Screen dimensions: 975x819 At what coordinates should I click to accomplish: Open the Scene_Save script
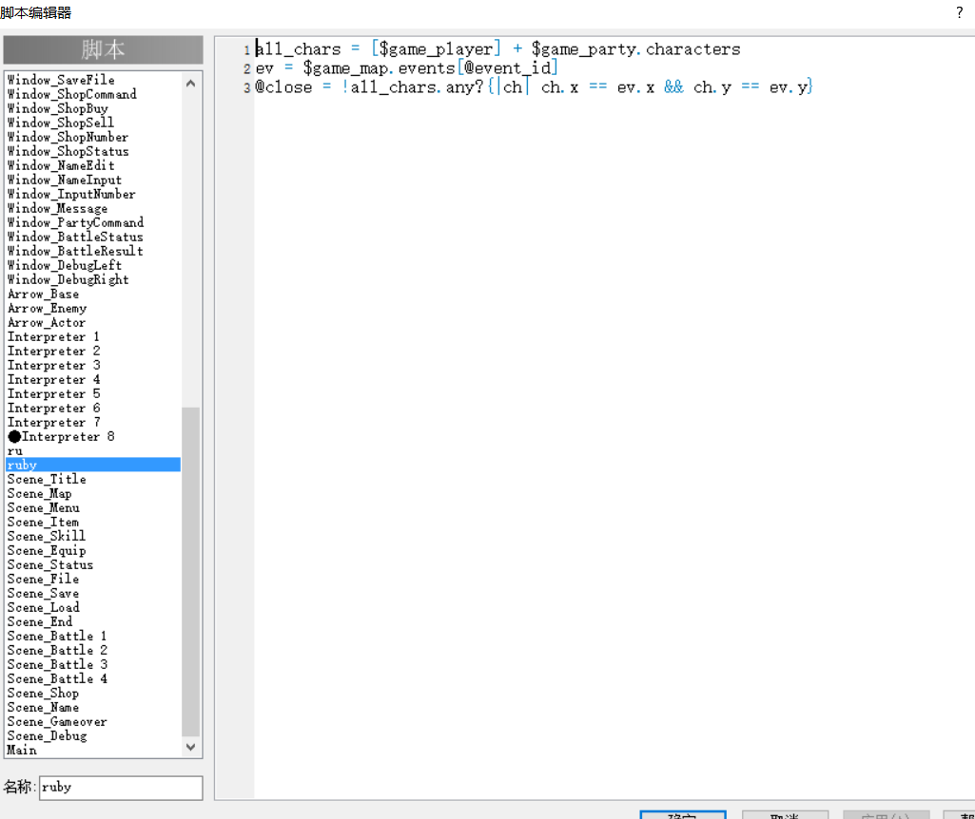(44, 594)
